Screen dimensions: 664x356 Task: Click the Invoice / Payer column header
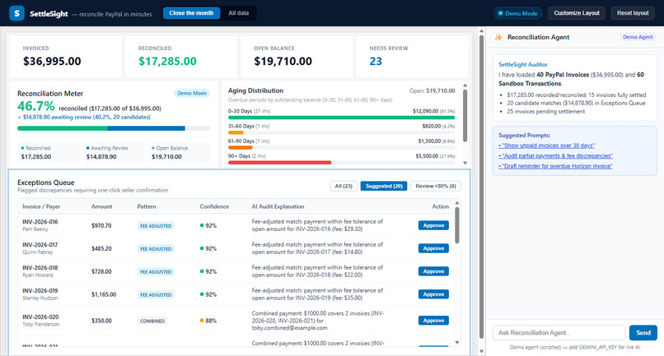coord(41,206)
